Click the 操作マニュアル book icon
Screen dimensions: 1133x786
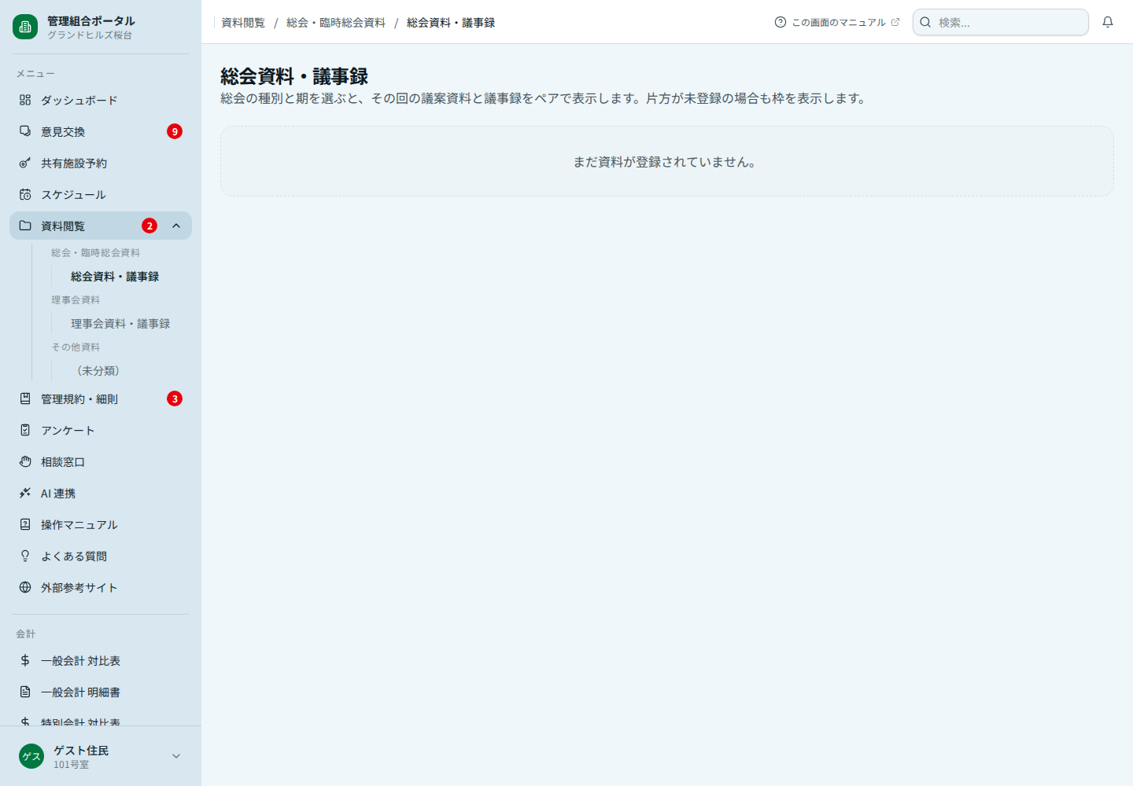[x=25, y=524]
